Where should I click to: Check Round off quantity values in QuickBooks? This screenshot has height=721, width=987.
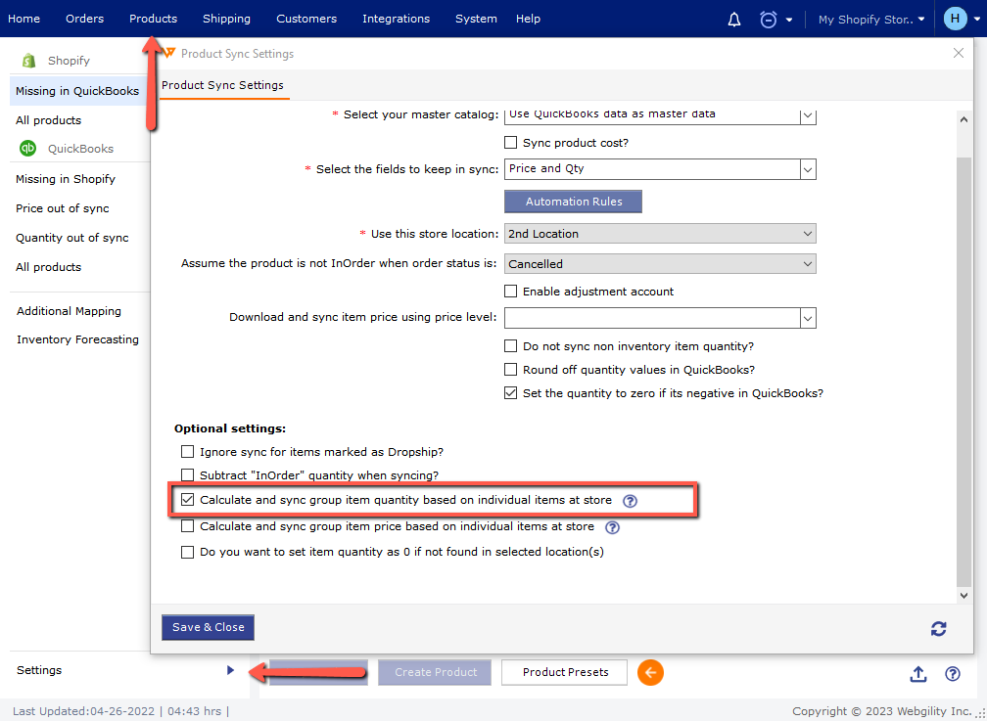[x=510, y=370]
